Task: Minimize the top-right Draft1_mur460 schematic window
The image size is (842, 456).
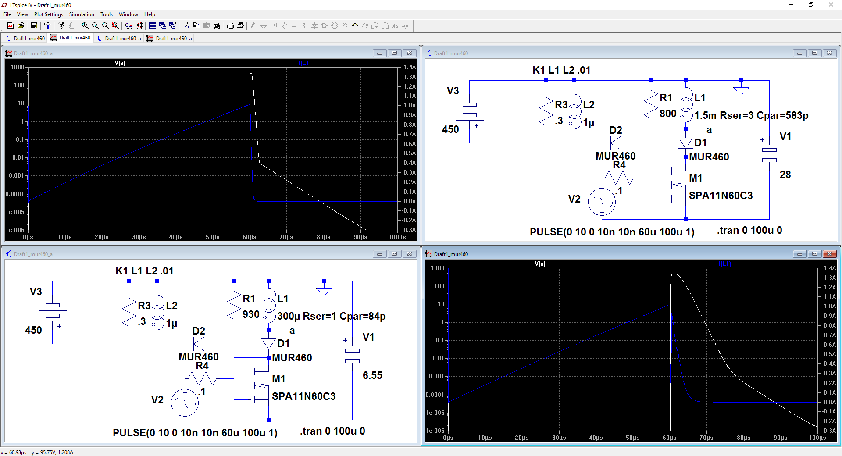Action: 799,53
